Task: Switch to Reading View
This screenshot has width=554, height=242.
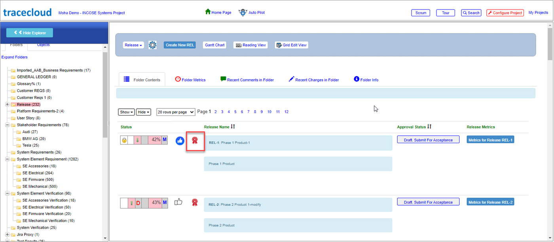Action: pos(250,45)
